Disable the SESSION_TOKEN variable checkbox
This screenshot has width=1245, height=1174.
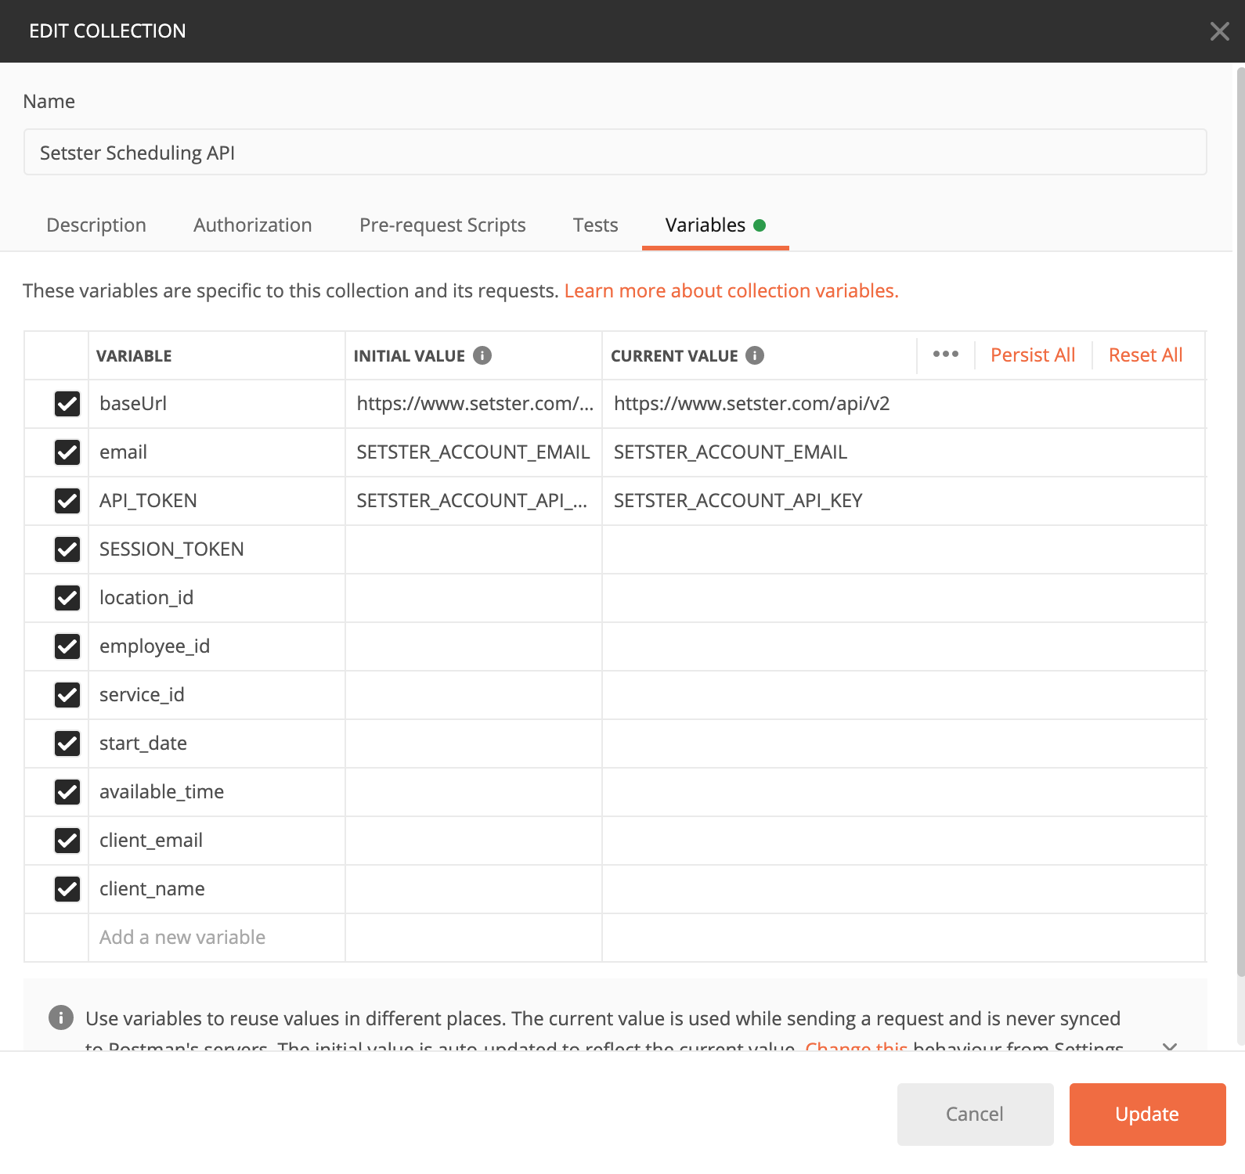click(x=67, y=549)
